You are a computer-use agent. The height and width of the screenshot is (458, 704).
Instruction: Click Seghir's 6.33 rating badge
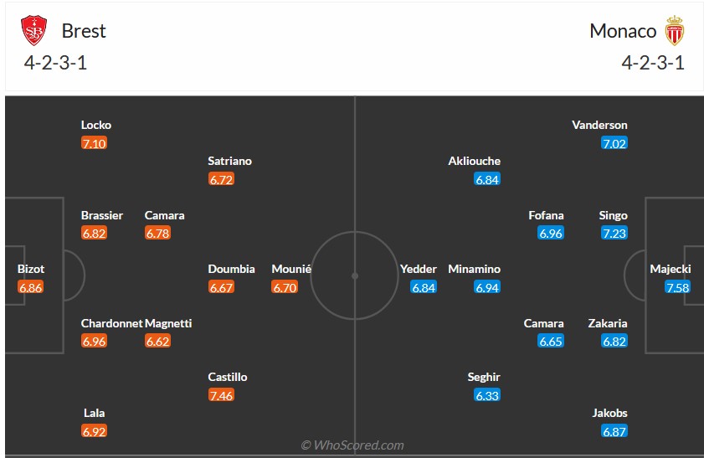487,395
